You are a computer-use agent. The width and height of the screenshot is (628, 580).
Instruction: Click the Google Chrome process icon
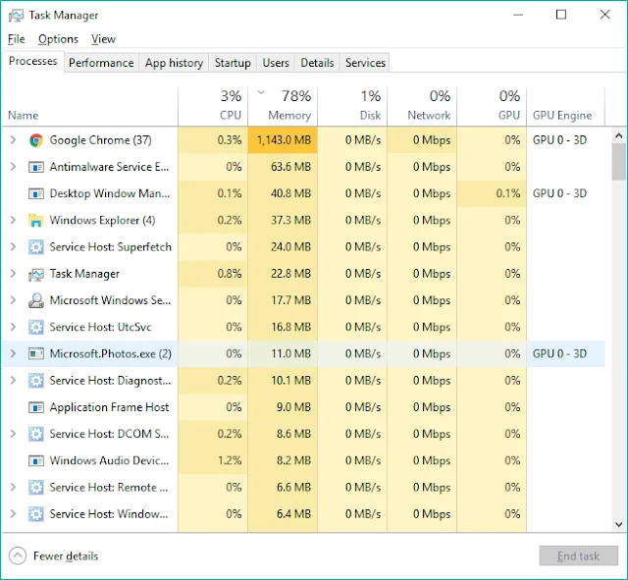[x=36, y=140]
